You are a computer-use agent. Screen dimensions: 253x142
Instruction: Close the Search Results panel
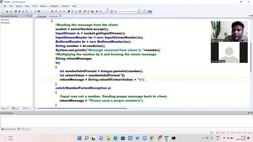click(x=251, y=113)
